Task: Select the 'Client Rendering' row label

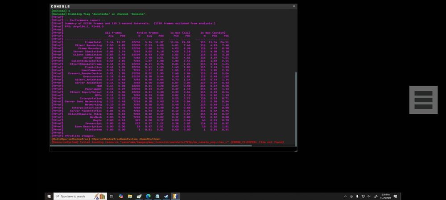Action: point(88,45)
